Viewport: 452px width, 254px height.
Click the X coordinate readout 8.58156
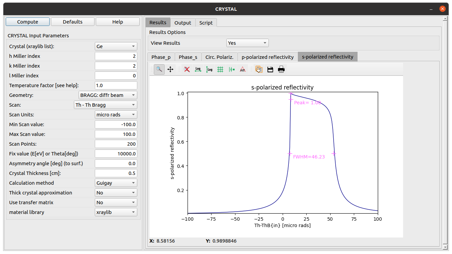click(x=165, y=241)
